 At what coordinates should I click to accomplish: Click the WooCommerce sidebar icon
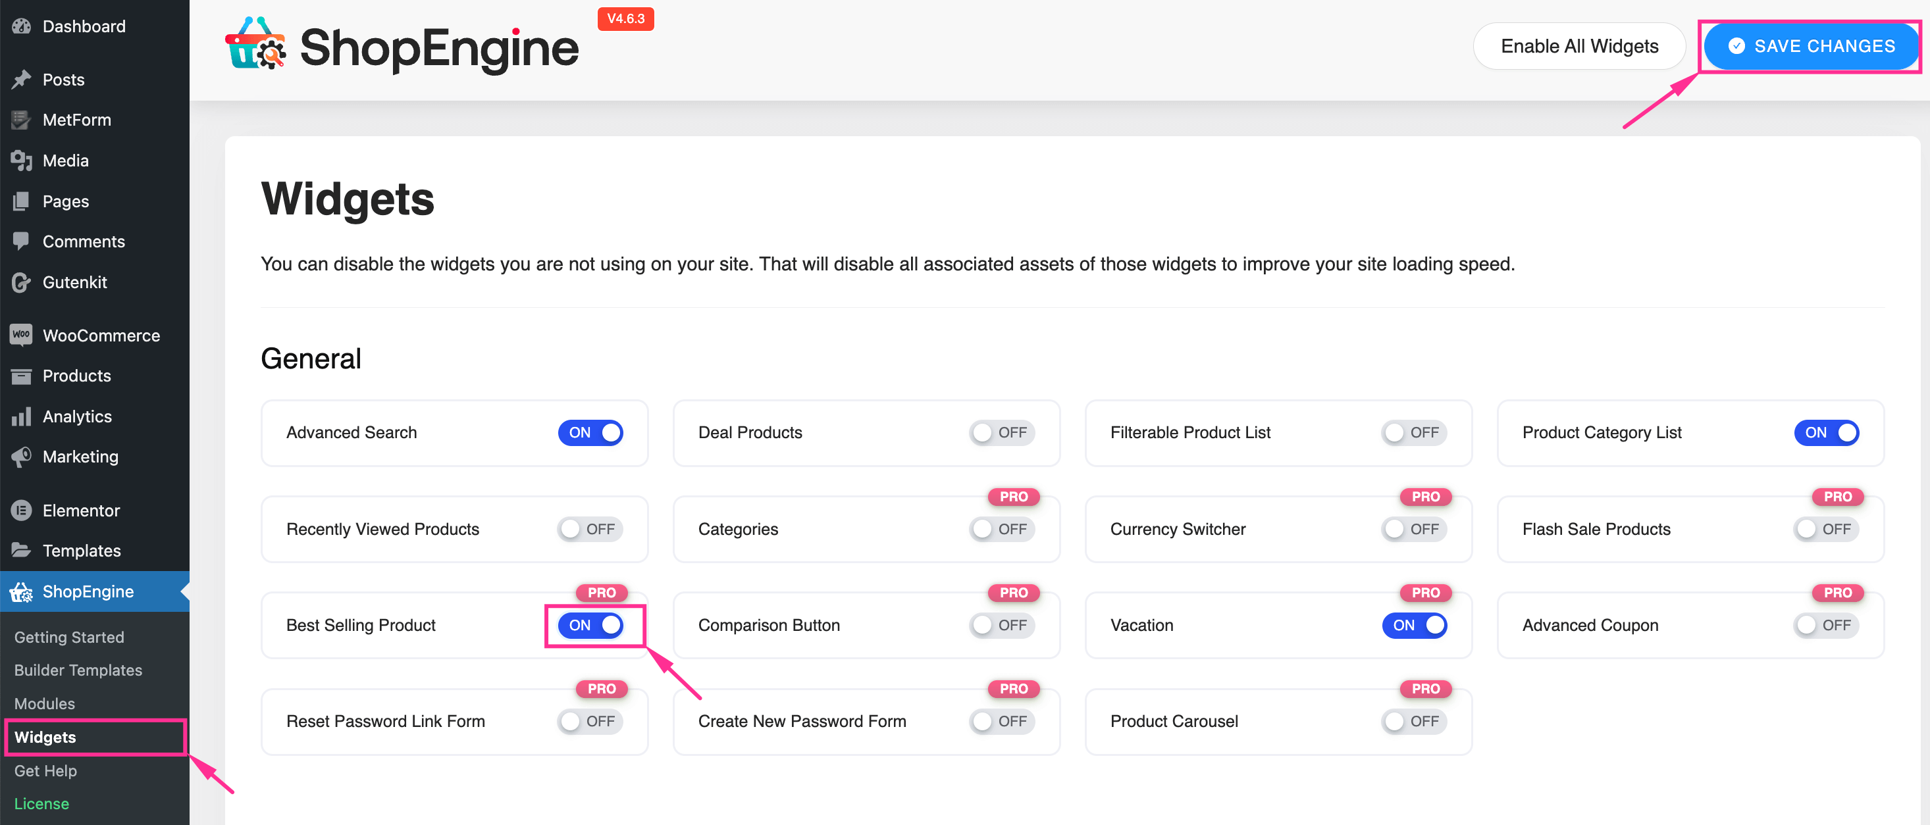point(22,333)
